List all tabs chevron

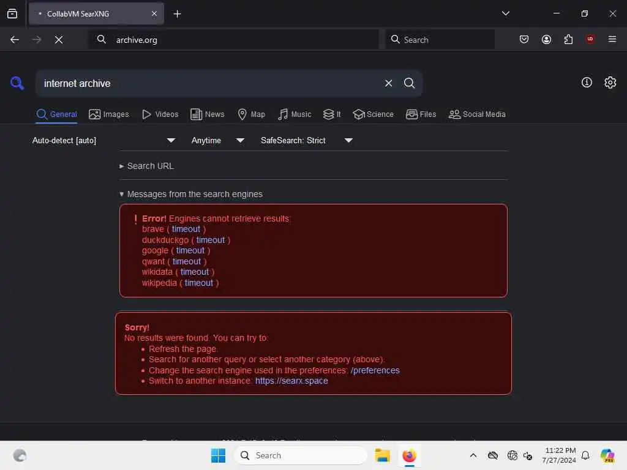(x=505, y=13)
